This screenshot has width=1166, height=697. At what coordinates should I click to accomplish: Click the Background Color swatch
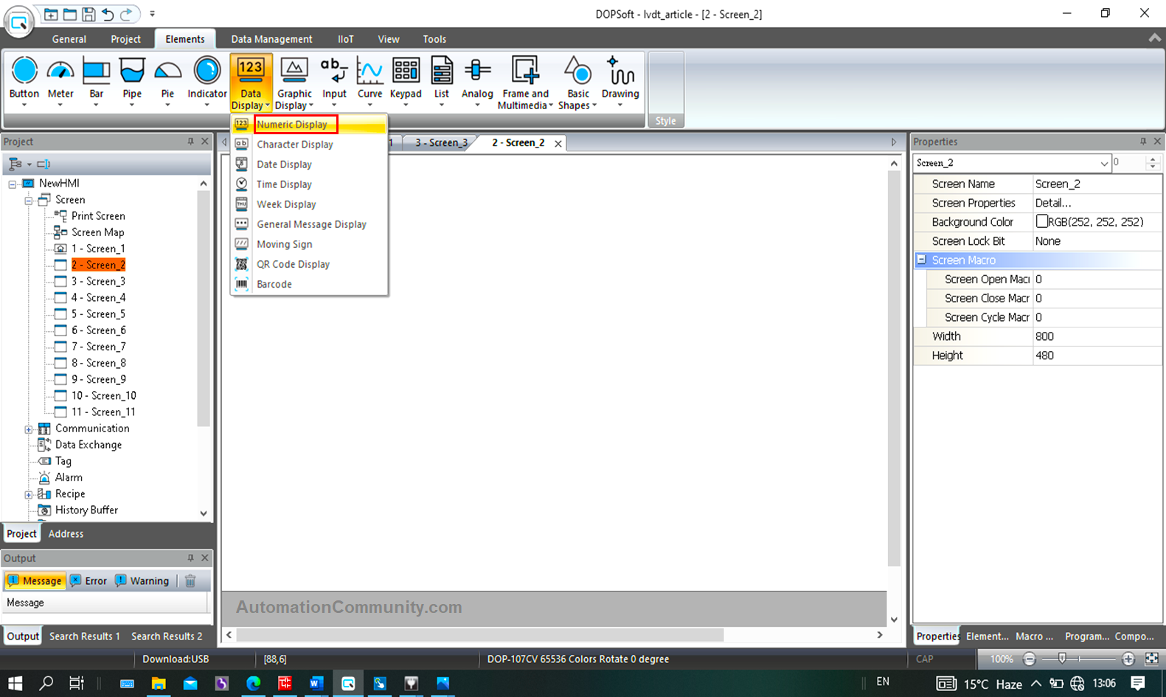[1041, 221]
